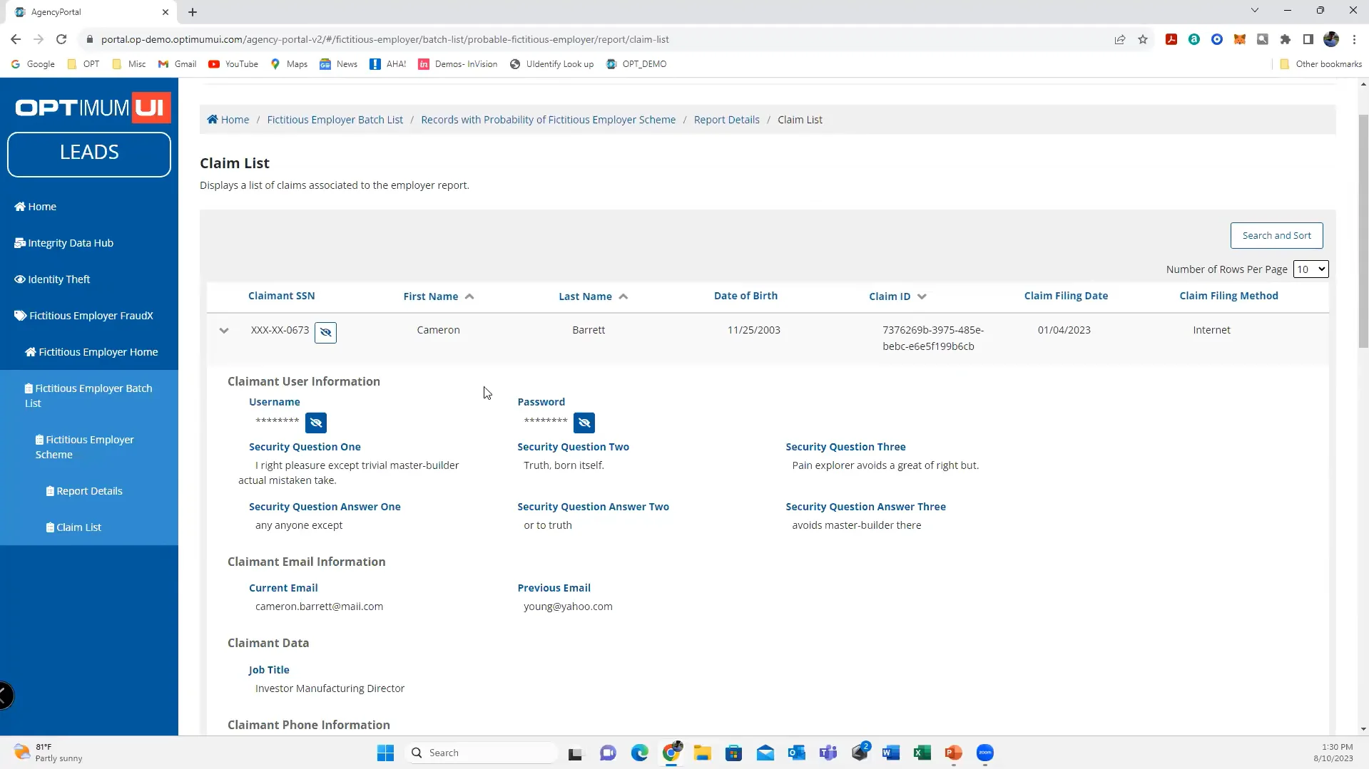Open Microsoft Teams from taskbar
This screenshot has height=769, width=1369.
(828, 753)
